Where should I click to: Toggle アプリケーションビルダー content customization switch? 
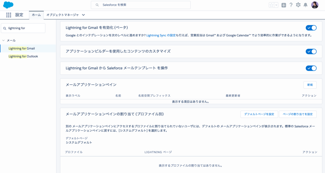pyautogui.click(x=311, y=52)
